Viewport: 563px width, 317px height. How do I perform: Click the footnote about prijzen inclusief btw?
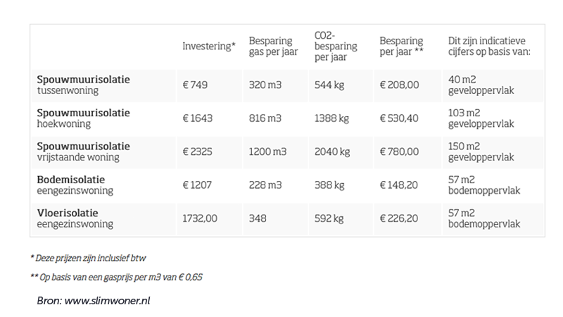tap(89, 258)
